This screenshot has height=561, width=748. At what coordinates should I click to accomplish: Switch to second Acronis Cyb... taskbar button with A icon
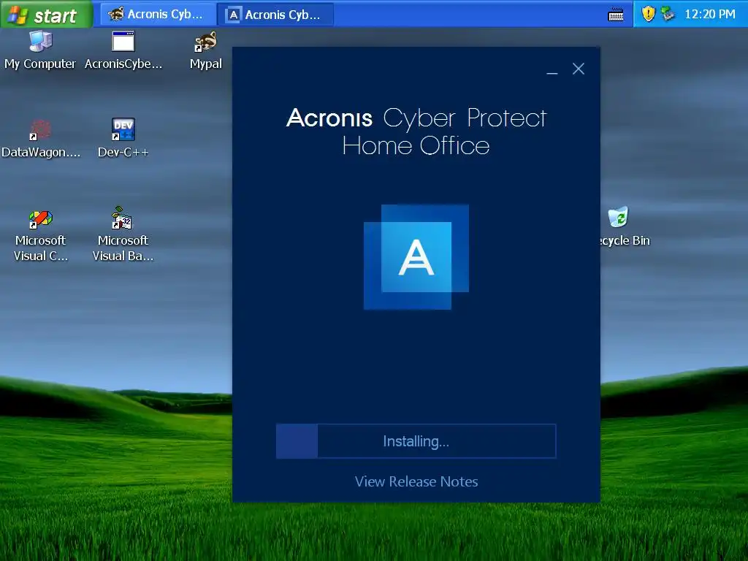[275, 15]
